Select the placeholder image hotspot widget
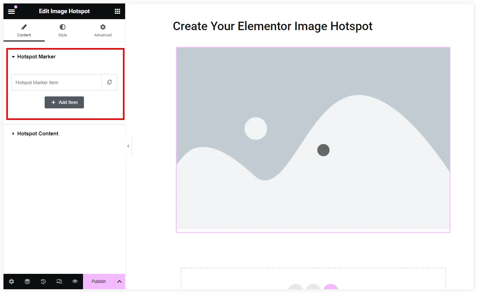 tap(313, 140)
